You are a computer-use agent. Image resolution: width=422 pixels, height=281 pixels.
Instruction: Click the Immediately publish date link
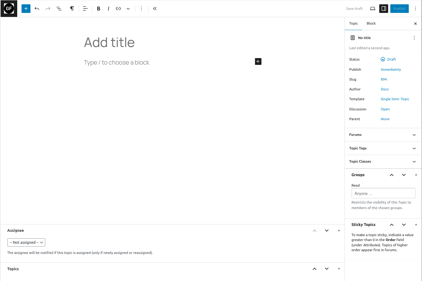click(391, 69)
